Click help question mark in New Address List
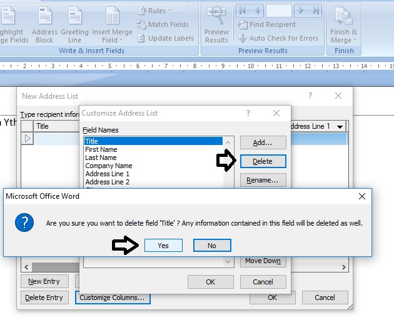Image resolution: width=394 pixels, height=320 pixels. 310,96
